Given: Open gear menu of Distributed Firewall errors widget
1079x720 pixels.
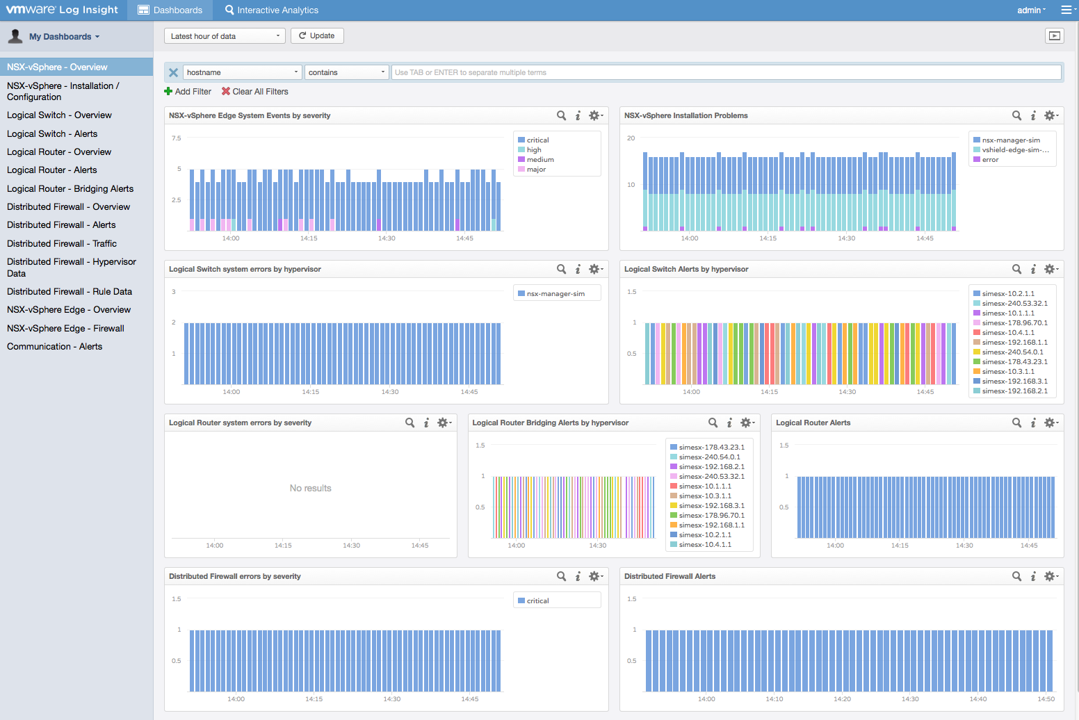Looking at the screenshot, I should coord(595,576).
